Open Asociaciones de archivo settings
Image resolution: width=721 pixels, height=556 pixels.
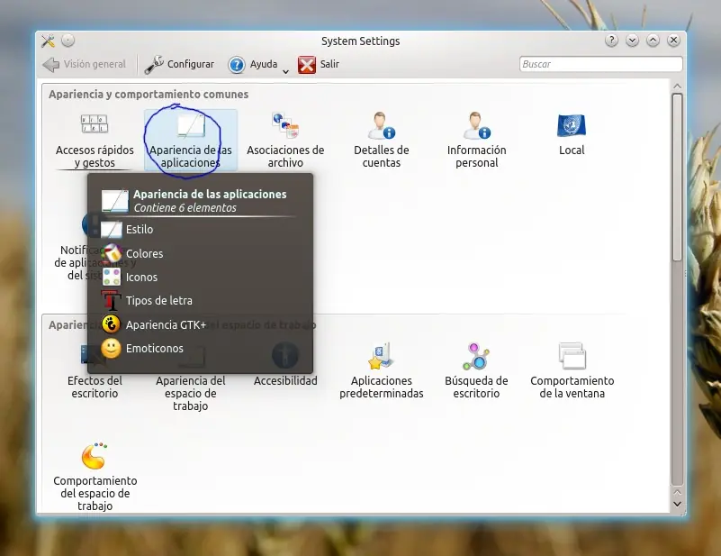coord(285,125)
